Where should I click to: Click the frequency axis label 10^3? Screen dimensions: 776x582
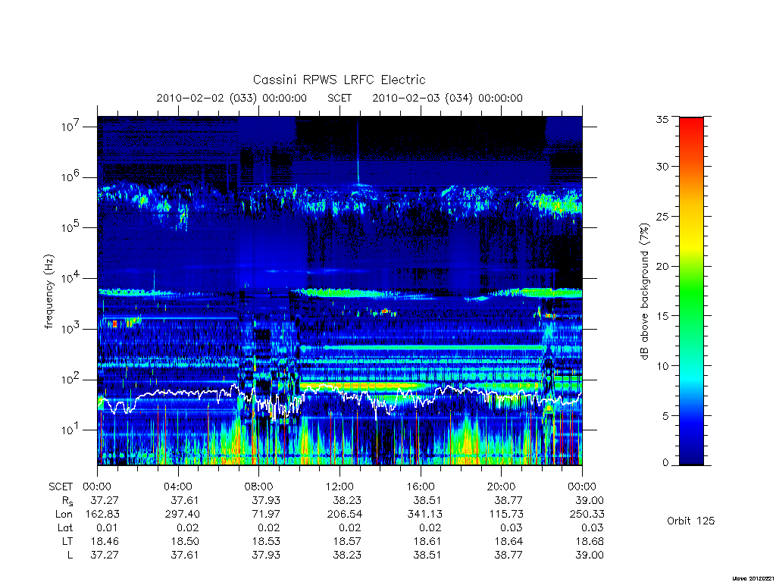[x=70, y=329]
